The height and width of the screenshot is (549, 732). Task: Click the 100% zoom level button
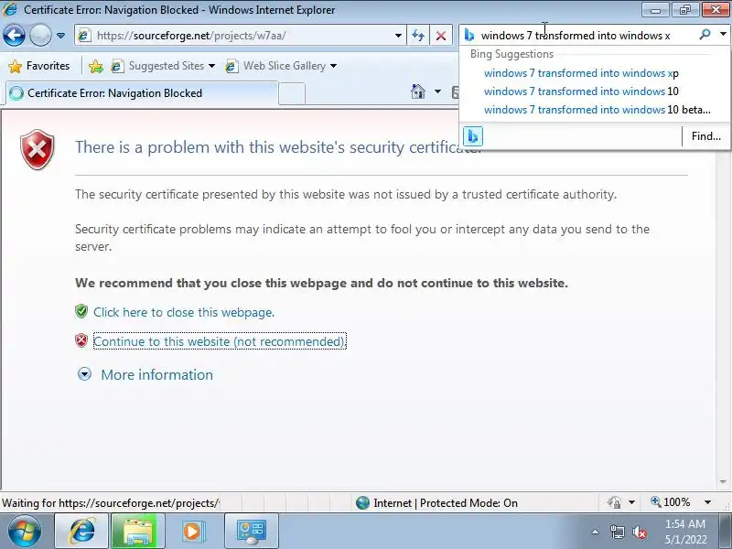pyautogui.click(x=671, y=502)
